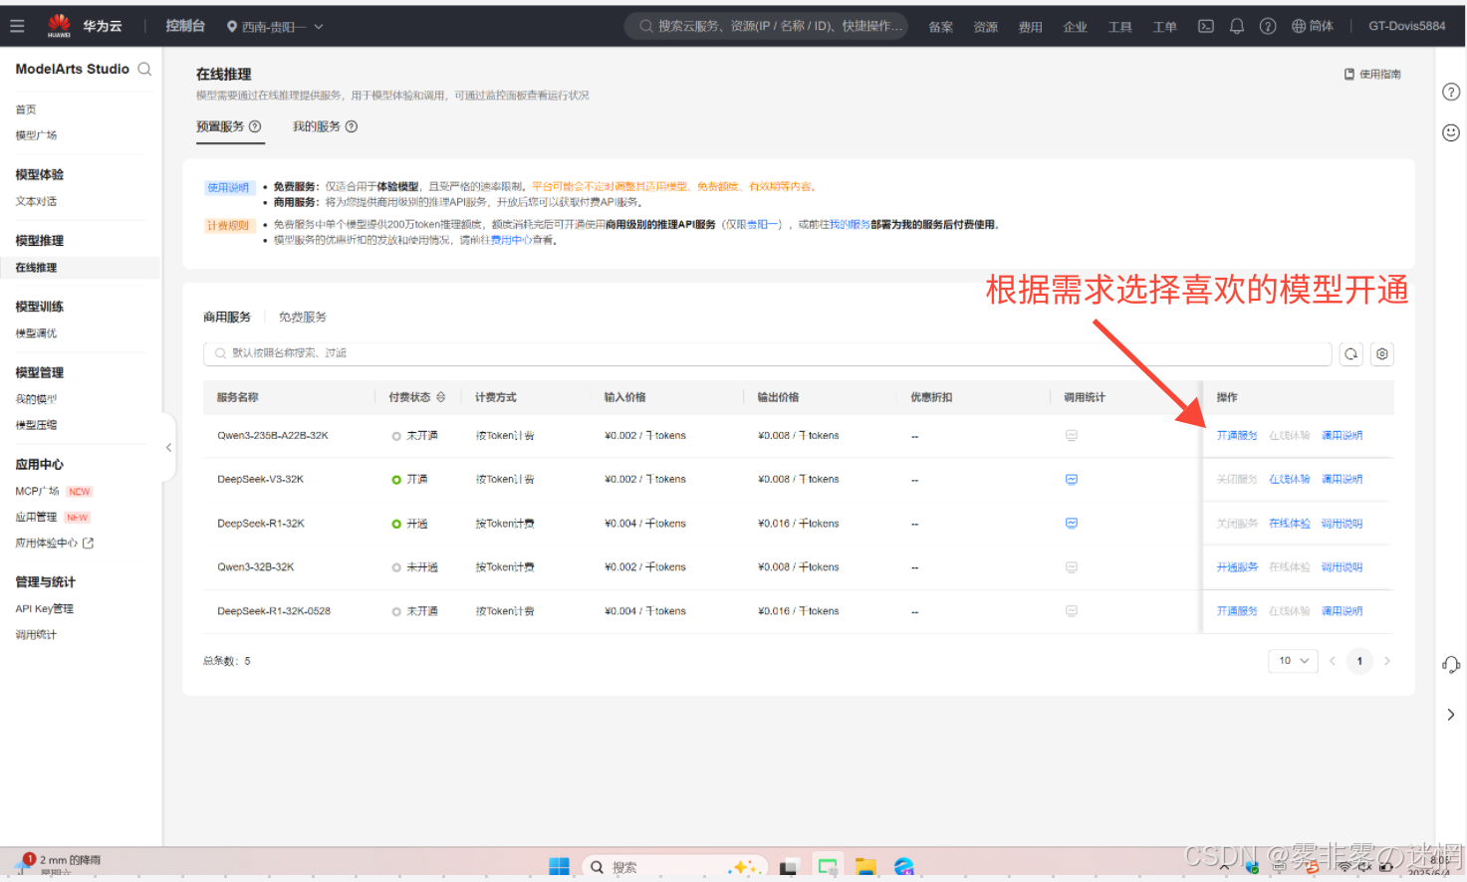Switch to the 我的服务 tab
1467x882 pixels.
click(316, 126)
